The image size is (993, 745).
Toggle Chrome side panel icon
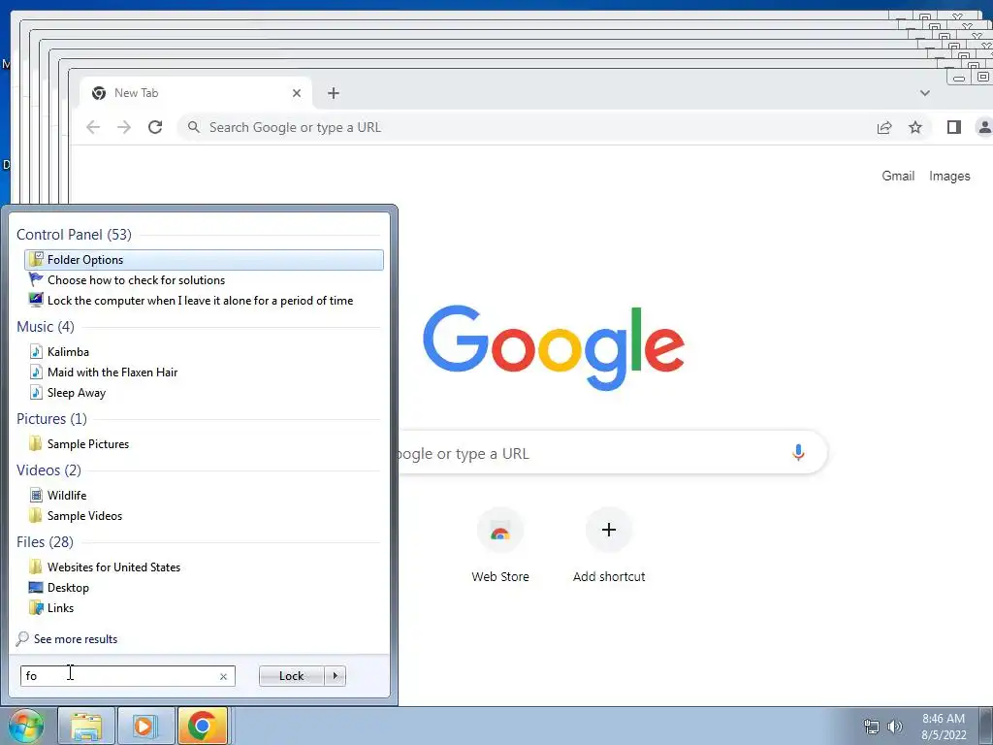pyautogui.click(x=954, y=127)
